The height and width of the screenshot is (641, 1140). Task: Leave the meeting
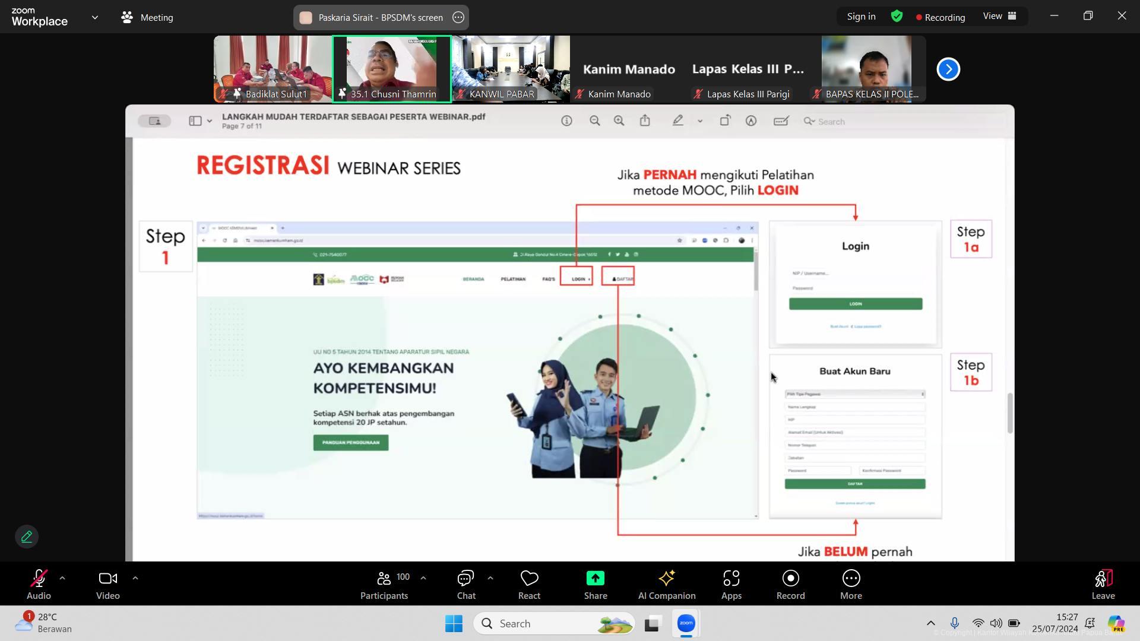[1103, 585]
